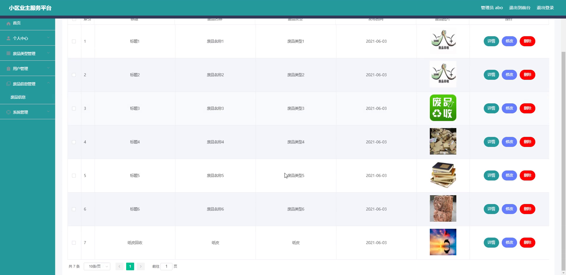The width and height of the screenshot is (566, 275).
Task: Collapse the 废品信息管理 chevron arrow
Action: pyautogui.click(x=48, y=83)
